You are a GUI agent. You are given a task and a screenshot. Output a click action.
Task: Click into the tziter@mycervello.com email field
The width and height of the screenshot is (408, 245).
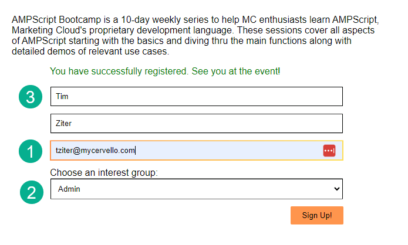tap(176, 151)
